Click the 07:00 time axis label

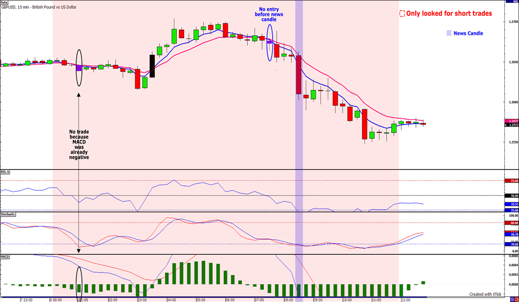pyautogui.click(x=259, y=300)
